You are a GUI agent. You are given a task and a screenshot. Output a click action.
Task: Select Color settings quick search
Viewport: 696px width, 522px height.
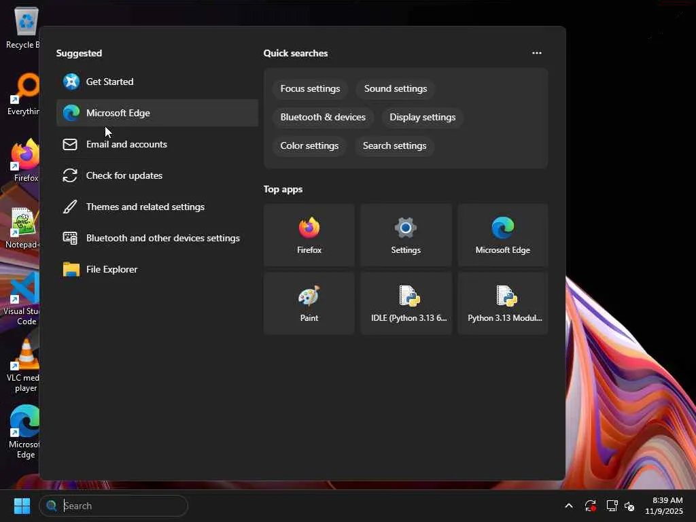[309, 145]
